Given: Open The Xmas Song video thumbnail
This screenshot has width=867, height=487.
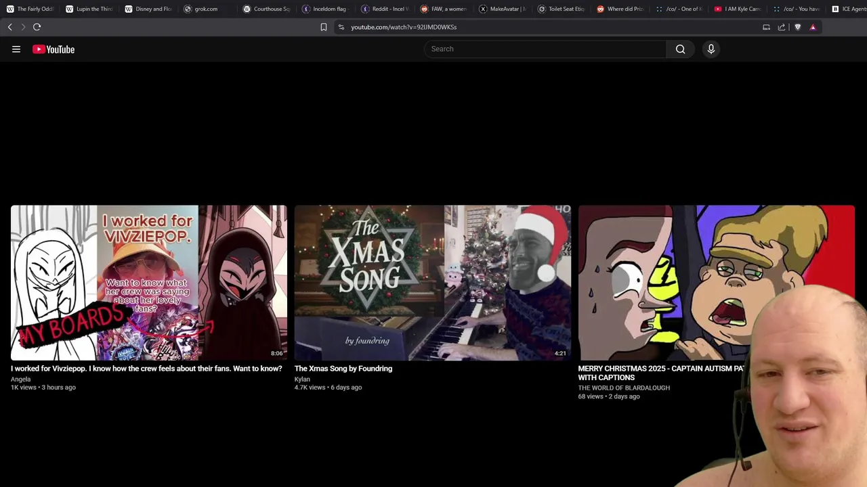Looking at the screenshot, I should (x=433, y=283).
